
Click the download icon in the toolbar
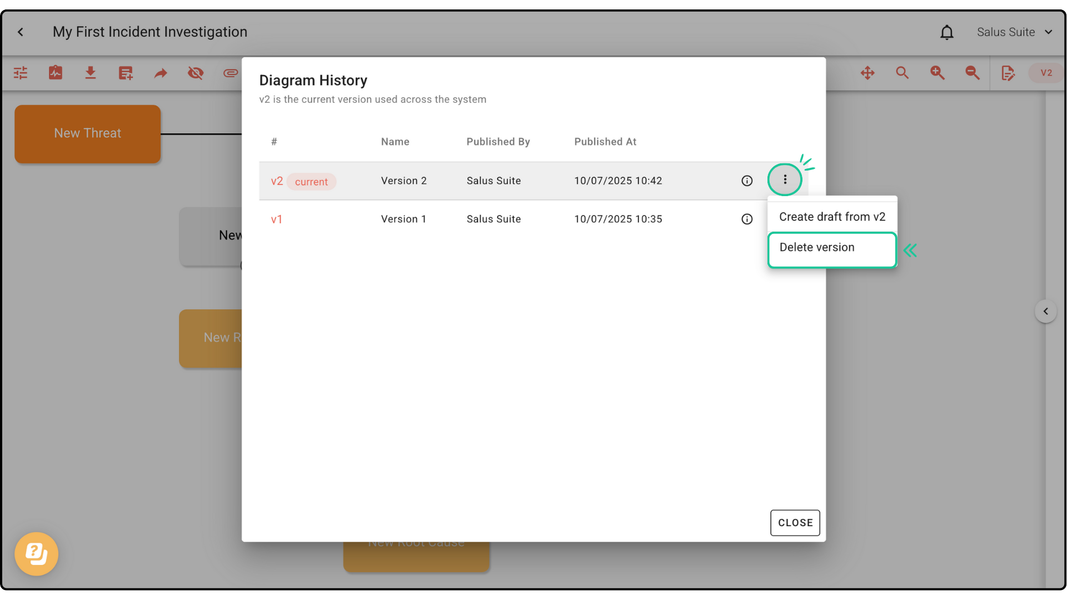click(x=90, y=73)
